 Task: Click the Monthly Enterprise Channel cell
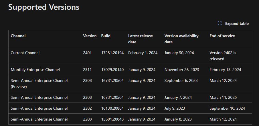[35, 70]
